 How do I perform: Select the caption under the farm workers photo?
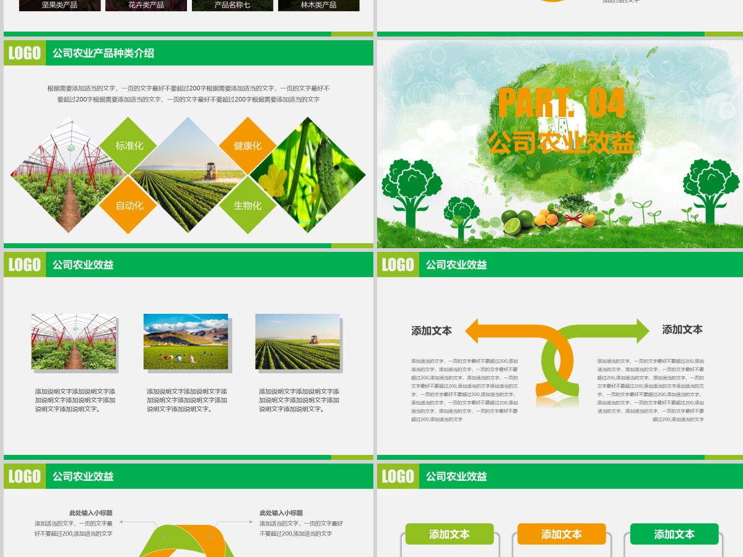point(187,400)
